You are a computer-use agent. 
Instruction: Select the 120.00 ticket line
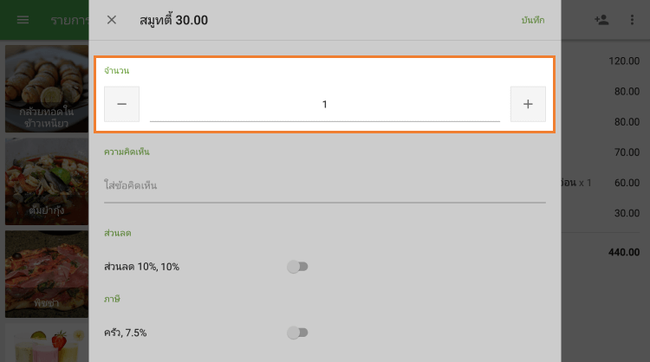623,61
